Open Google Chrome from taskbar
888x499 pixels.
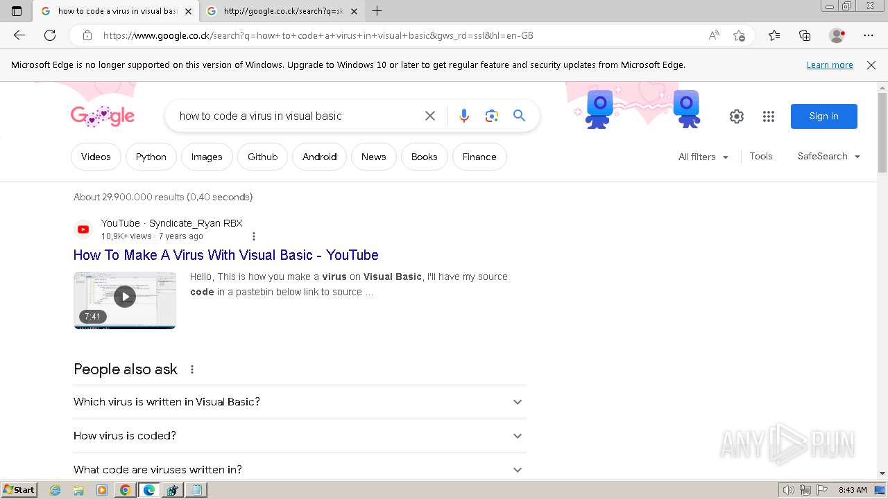pyautogui.click(x=125, y=490)
